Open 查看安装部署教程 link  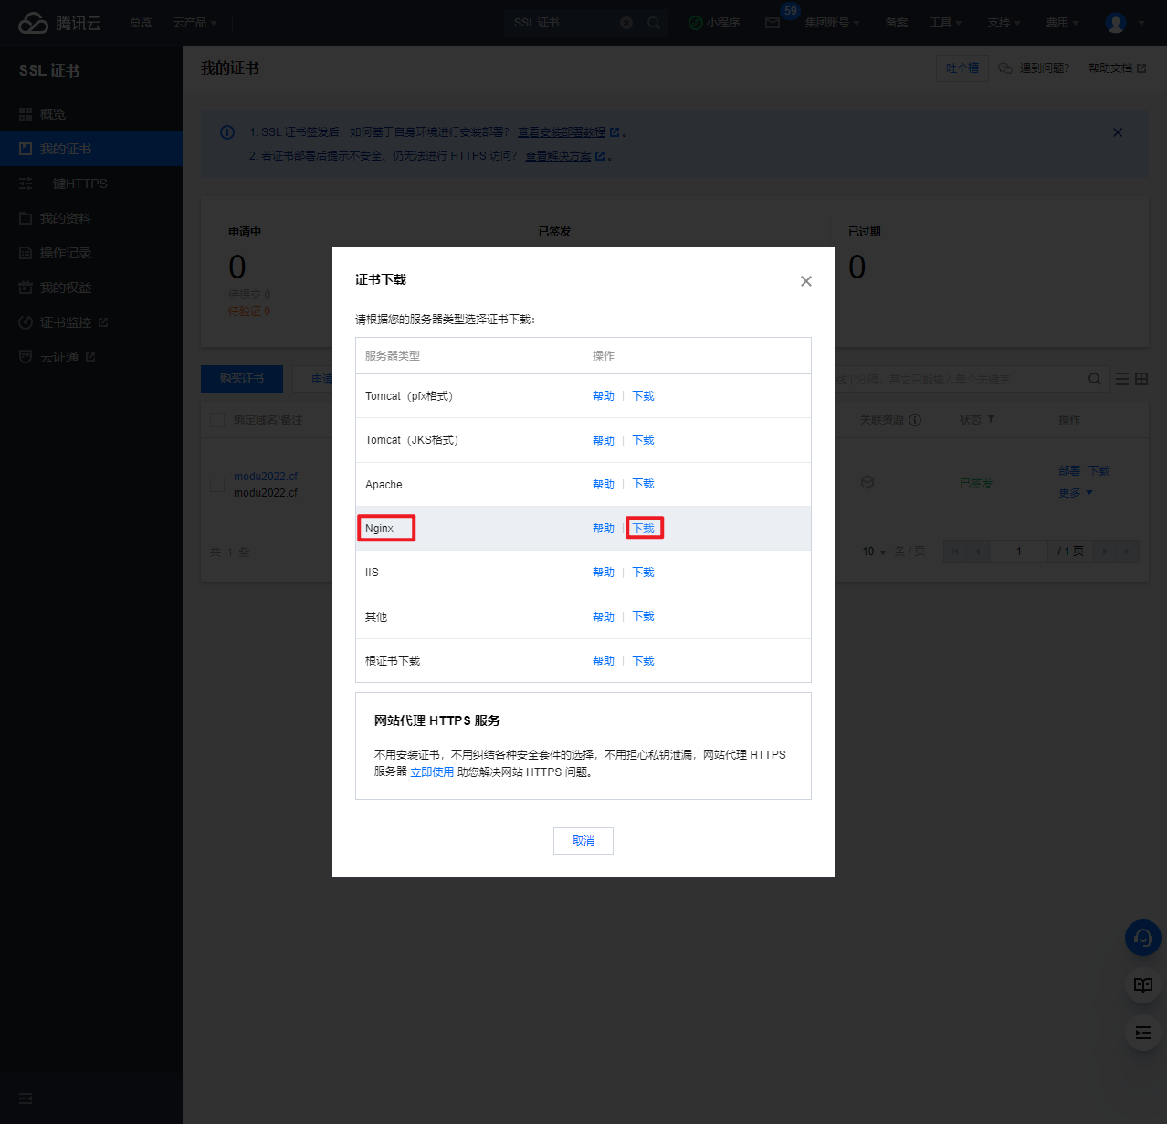pos(562,132)
